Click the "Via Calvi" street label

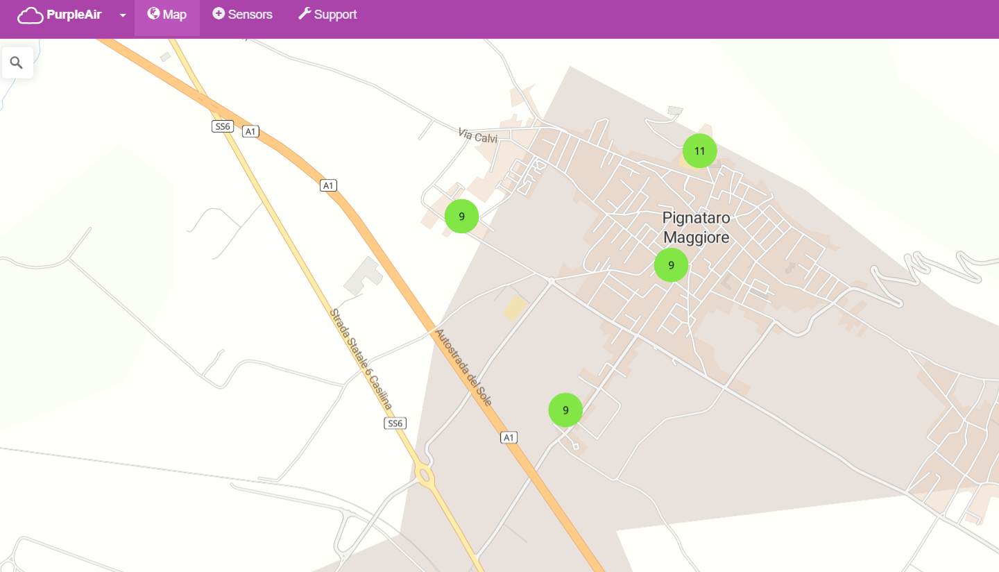(478, 135)
